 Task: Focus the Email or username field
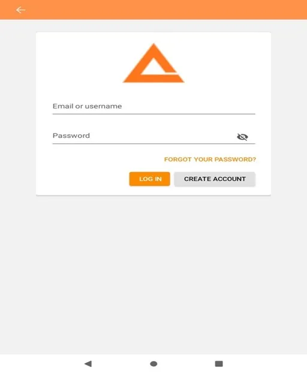pyautogui.click(x=153, y=106)
